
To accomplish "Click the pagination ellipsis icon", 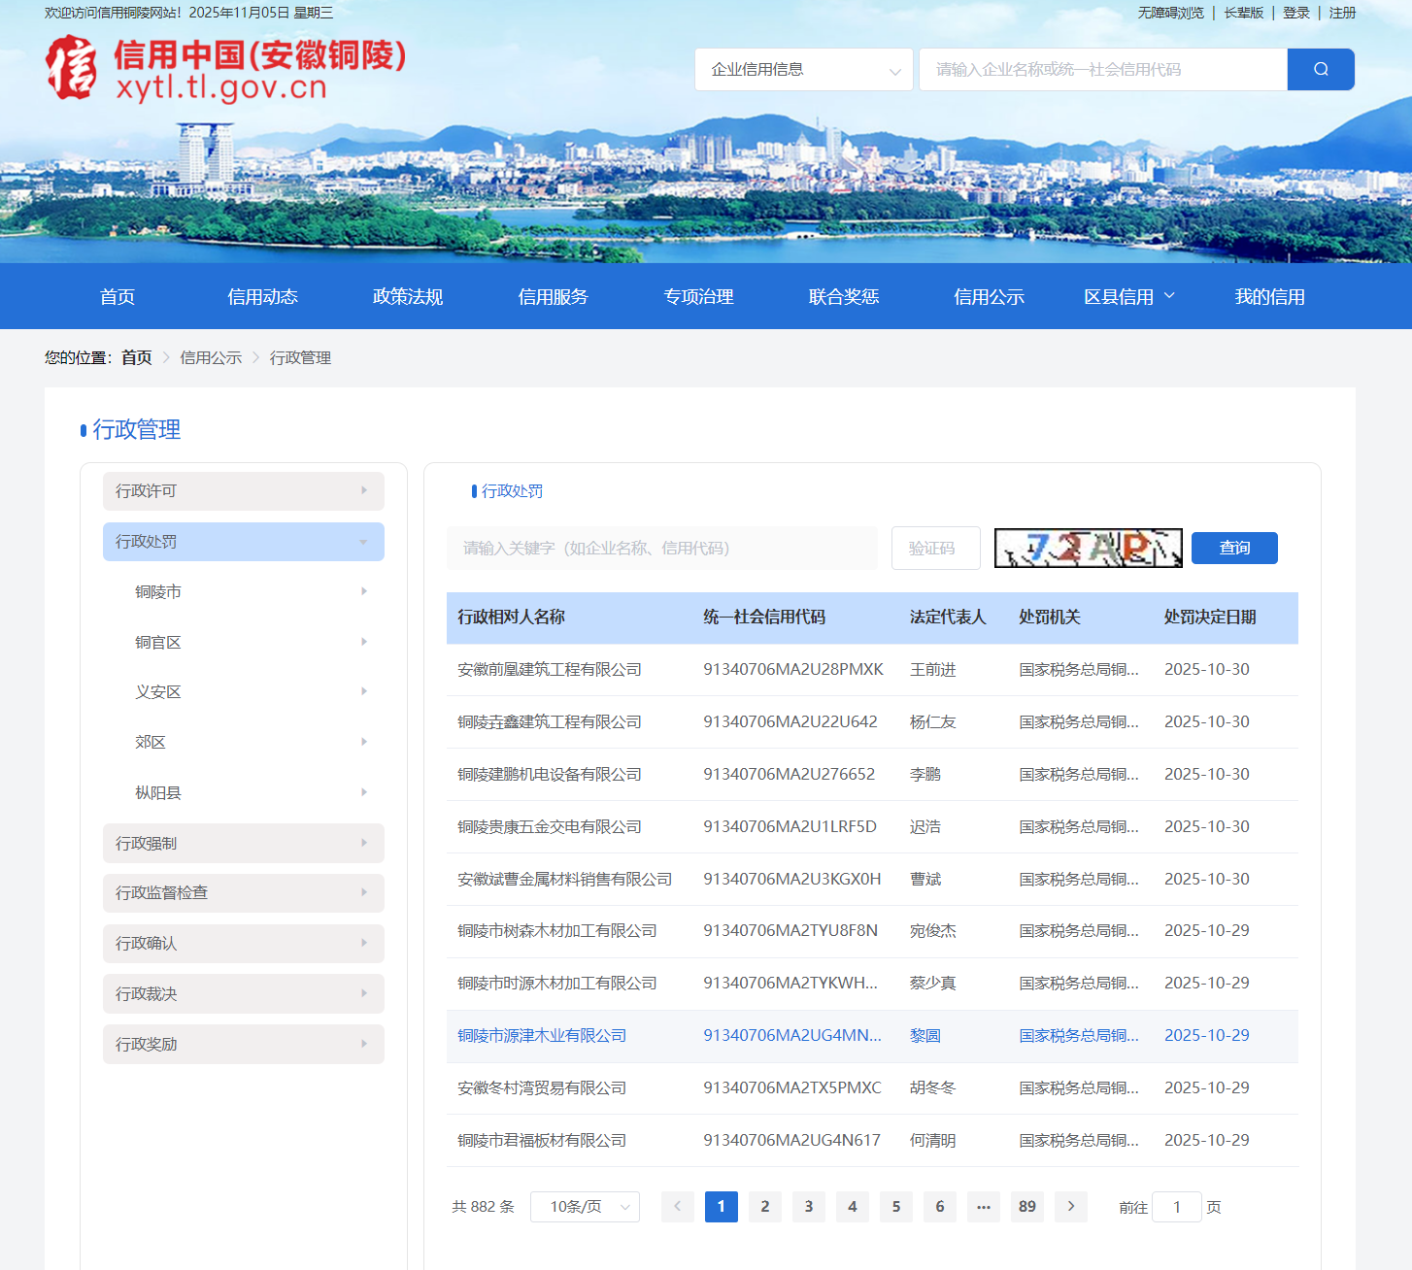I will point(983,1207).
